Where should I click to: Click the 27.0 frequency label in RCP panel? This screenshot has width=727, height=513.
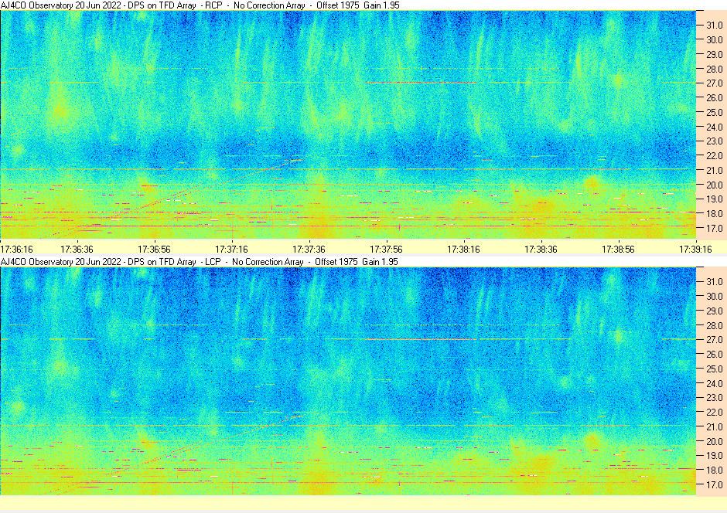(x=715, y=83)
